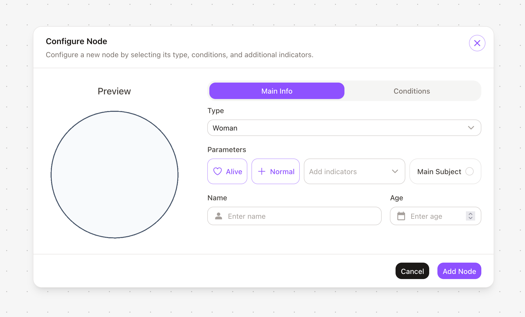The width and height of the screenshot is (525, 317).
Task: Click the age stepper down arrow
Action: point(471,218)
